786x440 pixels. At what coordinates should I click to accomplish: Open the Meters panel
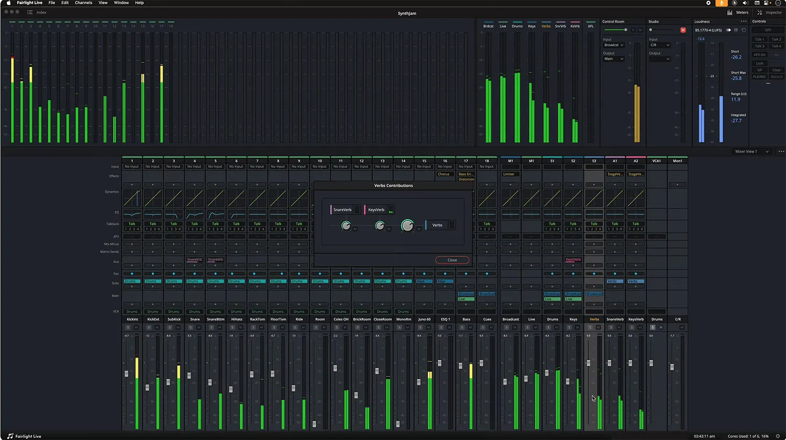738,13
